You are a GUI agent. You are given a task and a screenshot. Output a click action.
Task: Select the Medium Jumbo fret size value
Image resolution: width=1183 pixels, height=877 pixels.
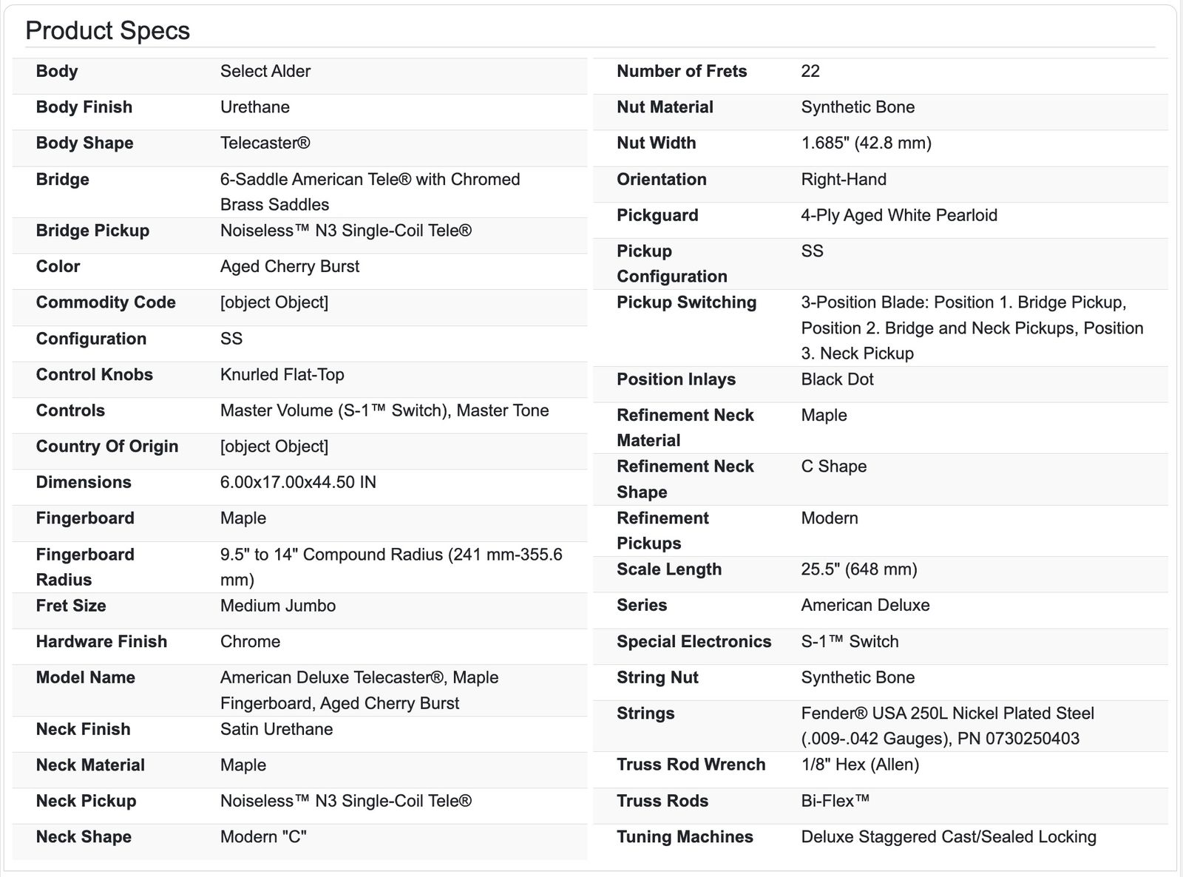point(278,606)
